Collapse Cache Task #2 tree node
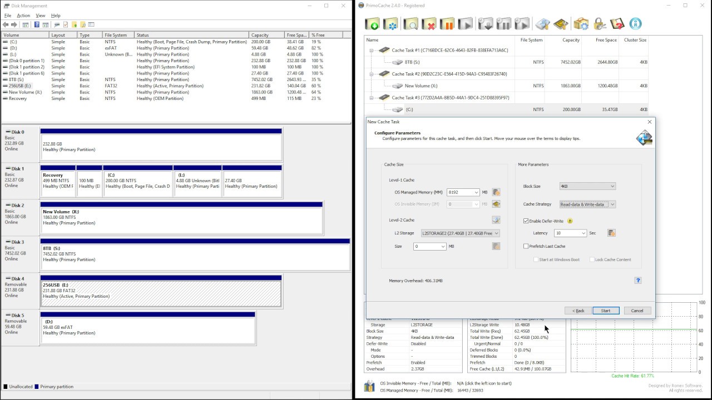712x400 pixels. 372,74
